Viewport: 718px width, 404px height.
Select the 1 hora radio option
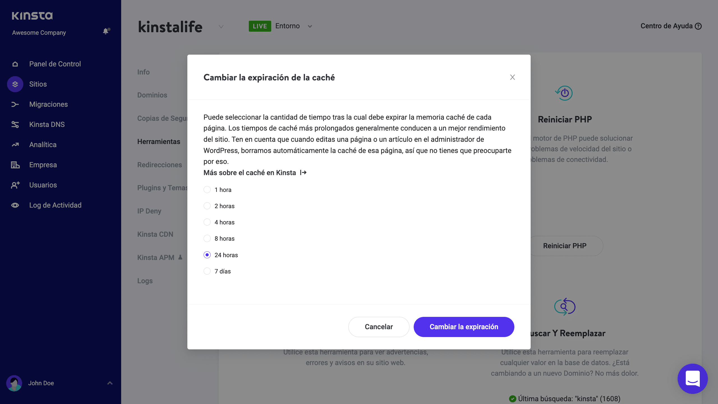coord(207,190)
